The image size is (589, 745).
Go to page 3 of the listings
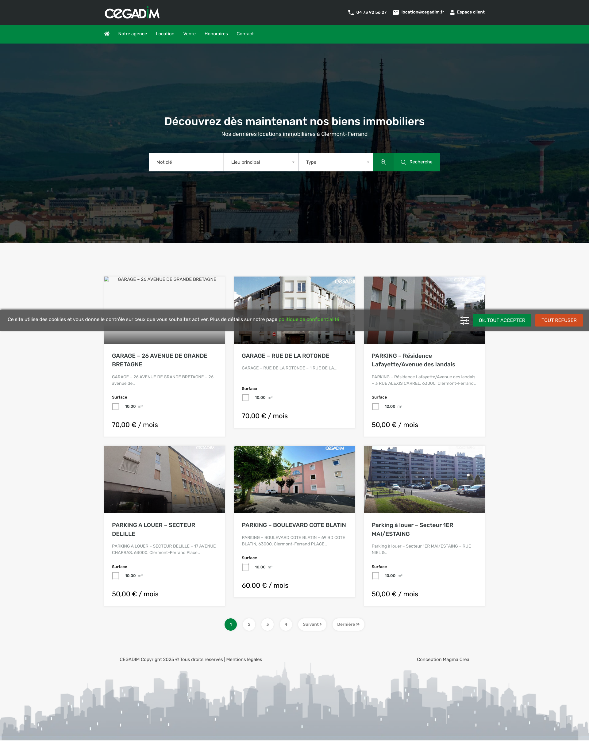267,625
